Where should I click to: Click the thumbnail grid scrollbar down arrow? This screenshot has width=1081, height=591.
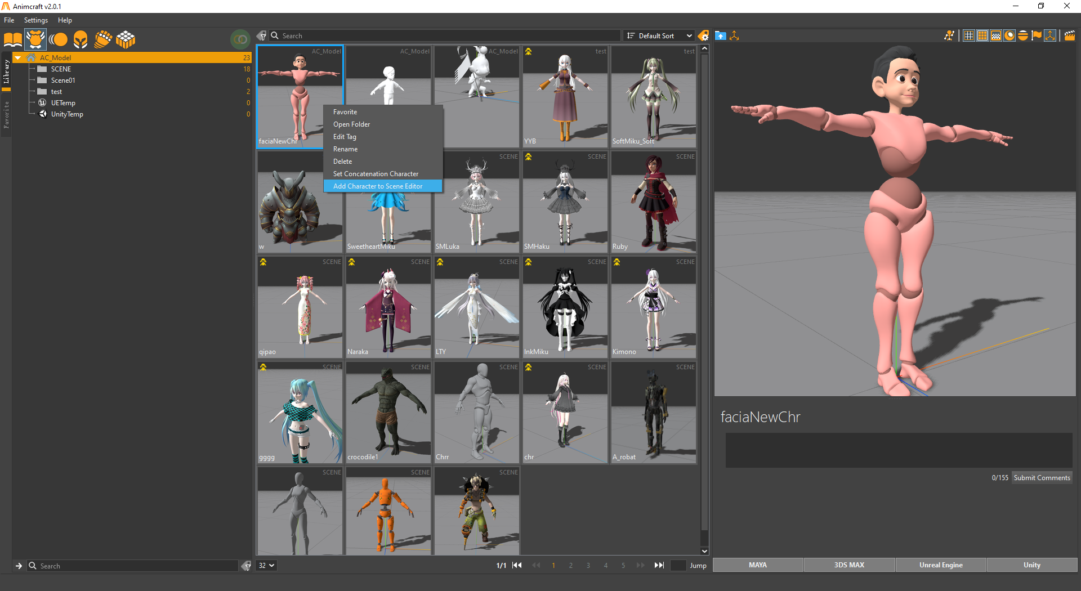704,551
